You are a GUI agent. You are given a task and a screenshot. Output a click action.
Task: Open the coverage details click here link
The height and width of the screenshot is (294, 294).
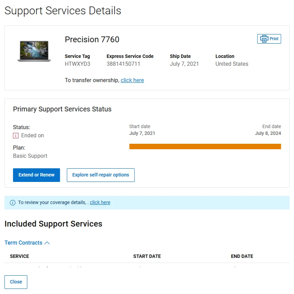(x=100, y=202)
